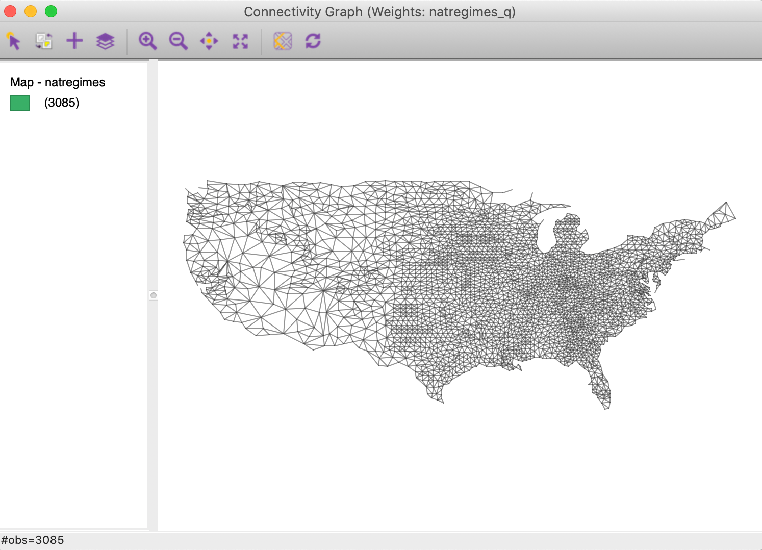
Task: Refresh the map view
Action: pos(313,41)
